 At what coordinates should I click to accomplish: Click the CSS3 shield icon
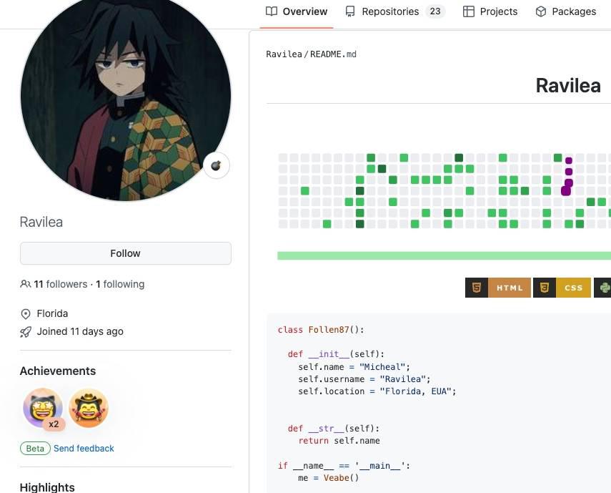(x=545, y=288)
